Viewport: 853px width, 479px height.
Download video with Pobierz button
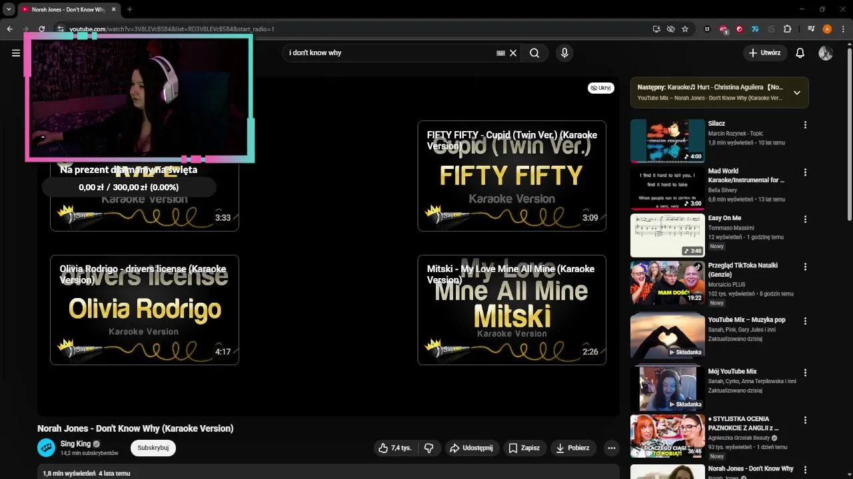(573, 448)
